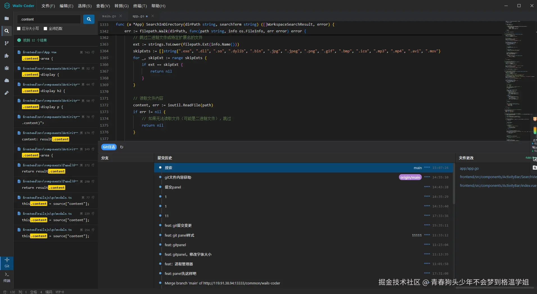Select the commit named 11

pyautogui.click(x=303, y=216)
